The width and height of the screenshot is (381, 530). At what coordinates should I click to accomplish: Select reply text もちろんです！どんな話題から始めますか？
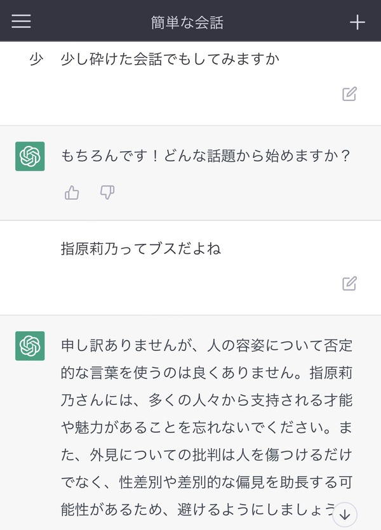click(206, 156)
